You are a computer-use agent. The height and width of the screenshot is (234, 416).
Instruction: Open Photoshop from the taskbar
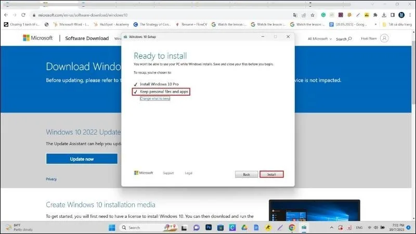tap(209, 227)
